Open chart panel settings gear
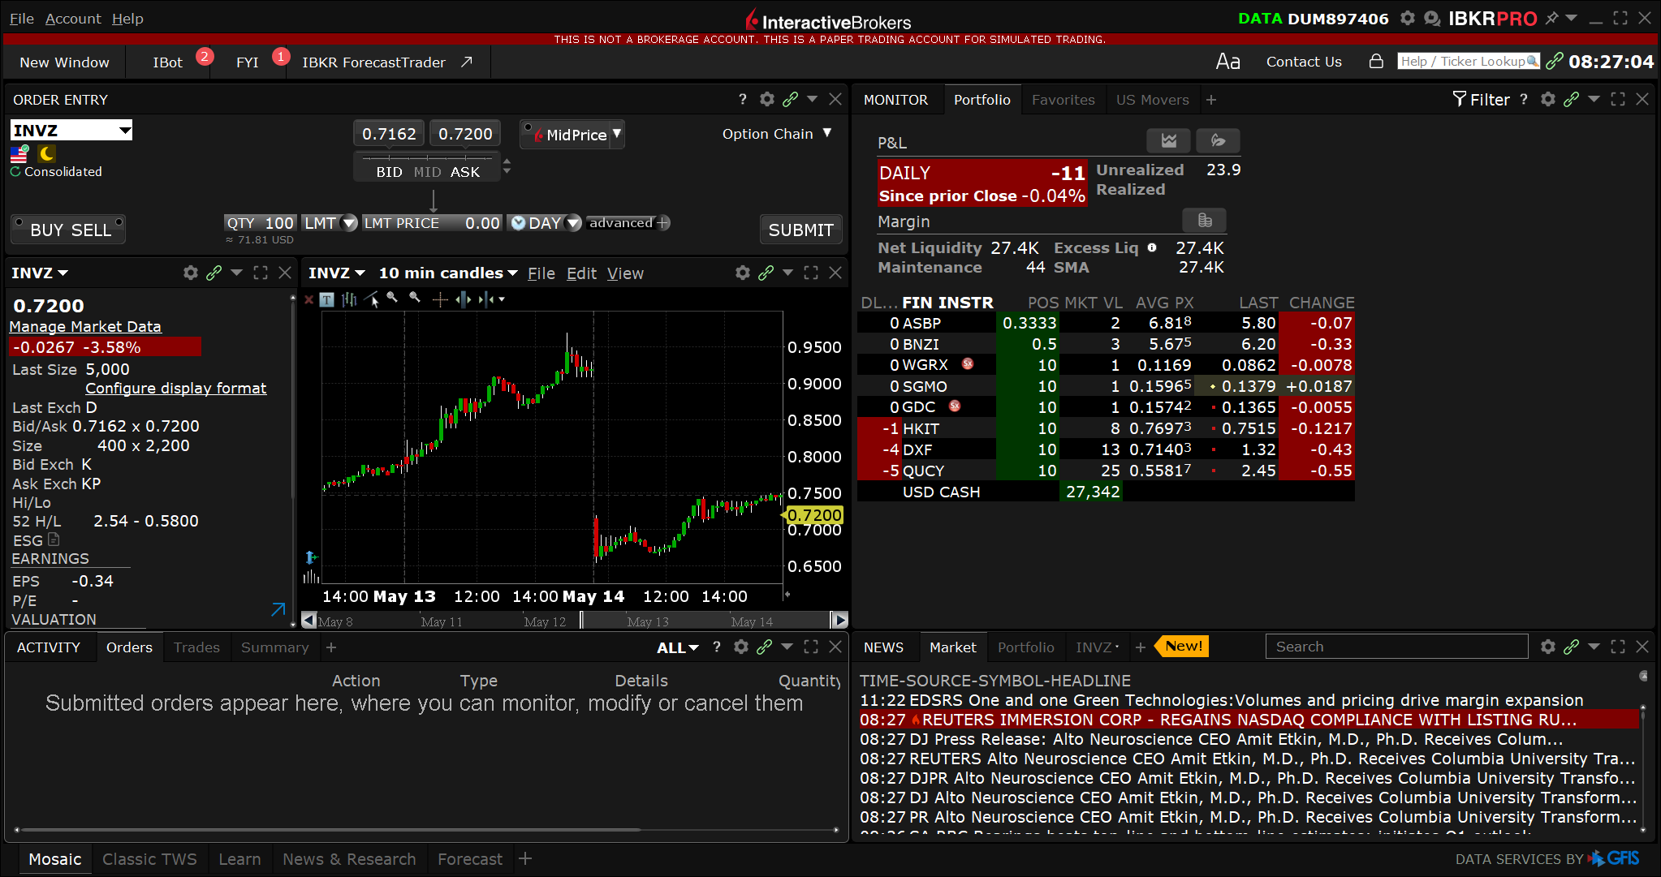 (x=743, y=273)
